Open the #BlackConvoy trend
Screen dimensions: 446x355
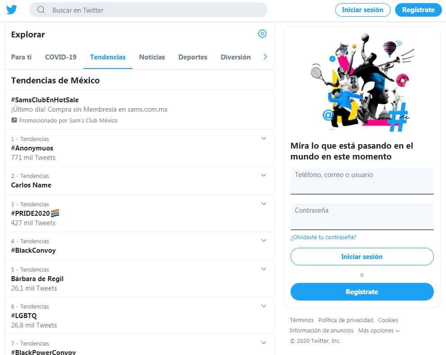tap(139, 246)
